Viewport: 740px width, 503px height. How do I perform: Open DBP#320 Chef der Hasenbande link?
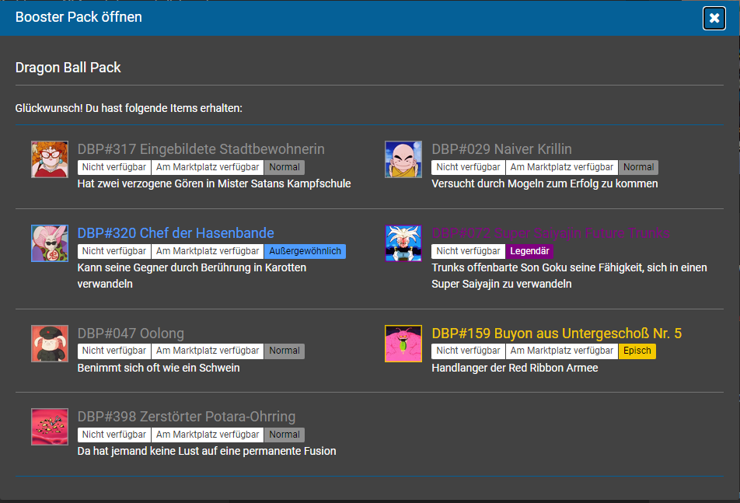click(176, 233)
